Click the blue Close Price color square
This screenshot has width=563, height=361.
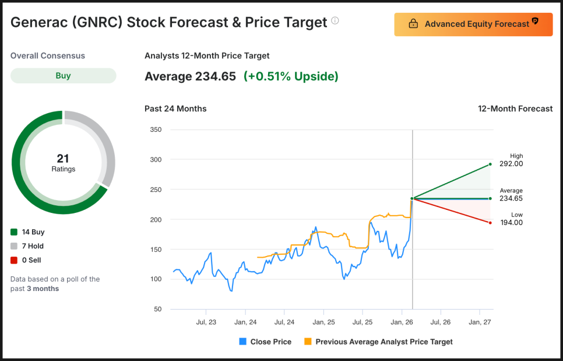point(243,342)
